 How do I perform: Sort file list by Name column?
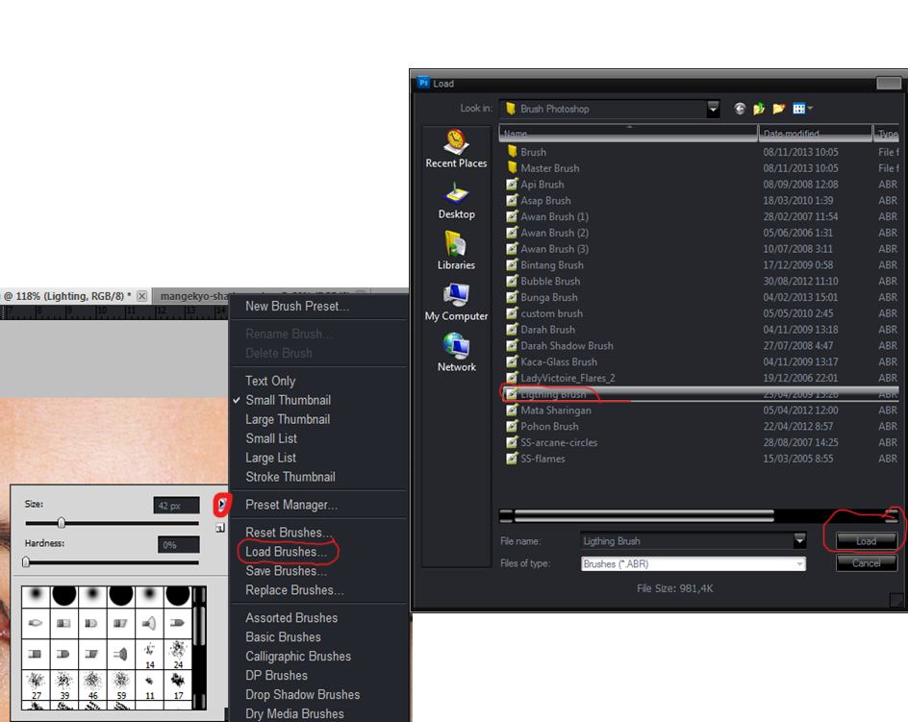click(628, 134)
